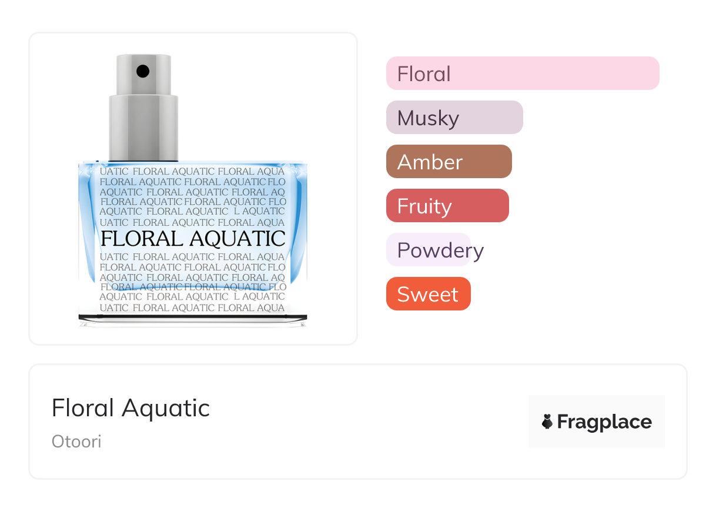Click the Fragplace wordmark text

(x=604, y=422)
